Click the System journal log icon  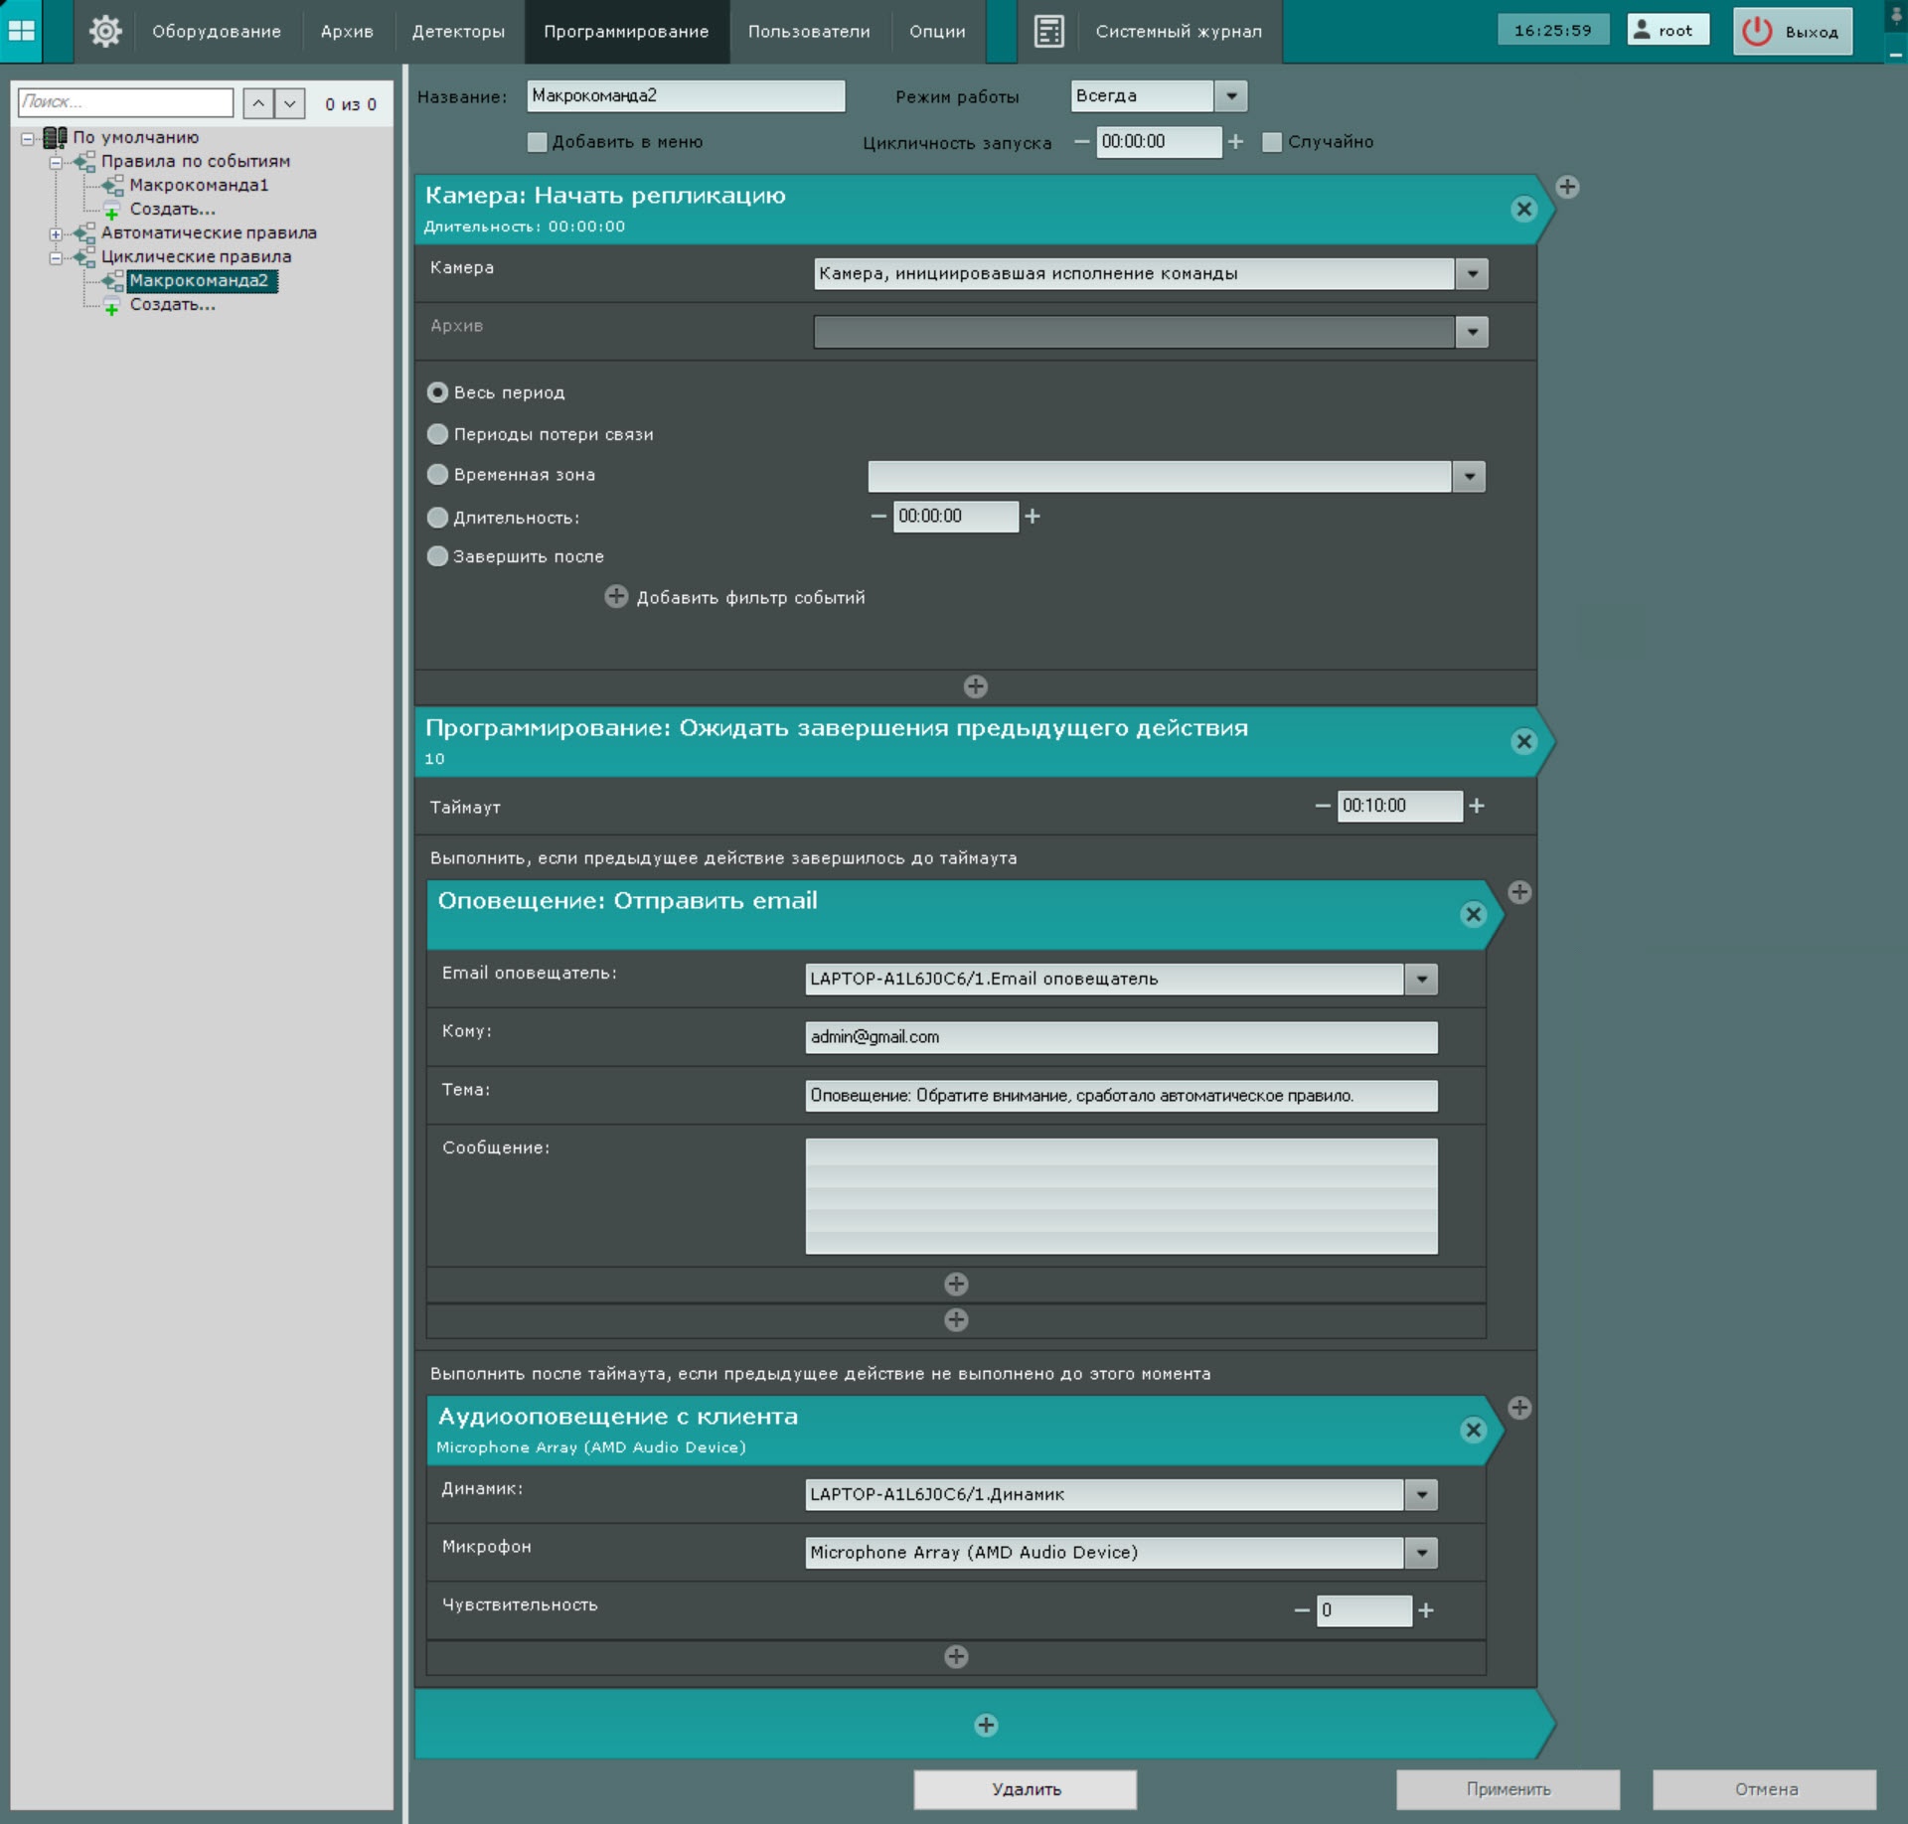[1048, 31]
